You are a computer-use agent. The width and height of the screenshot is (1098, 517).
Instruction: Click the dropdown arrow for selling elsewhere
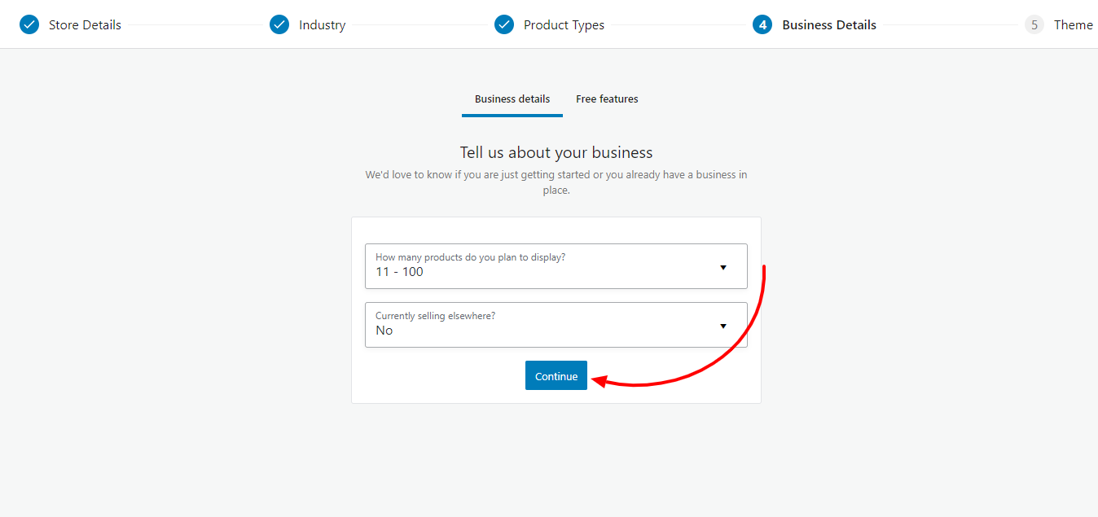723,325
